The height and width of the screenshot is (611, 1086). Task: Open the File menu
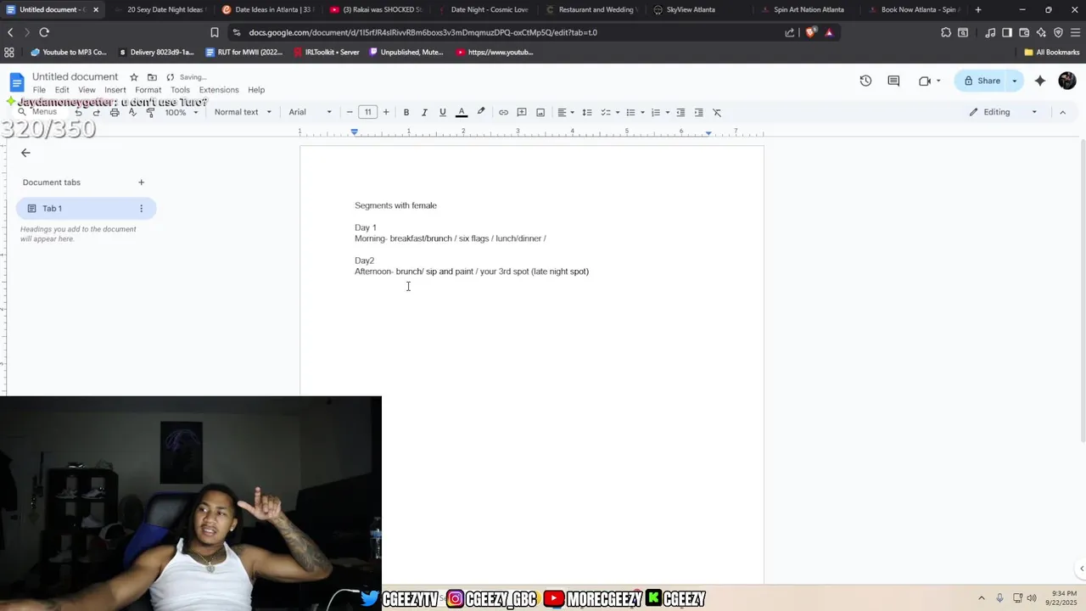39,90
